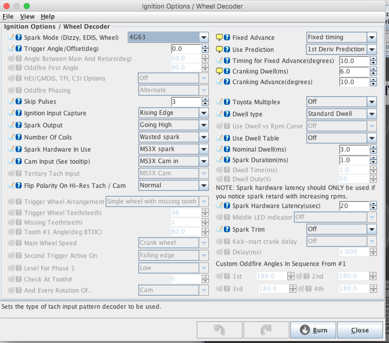Click yellow note bubble beside Cranking Dwell
The height and width of the screenshot is (343, 389).
[x=219, y=71]
